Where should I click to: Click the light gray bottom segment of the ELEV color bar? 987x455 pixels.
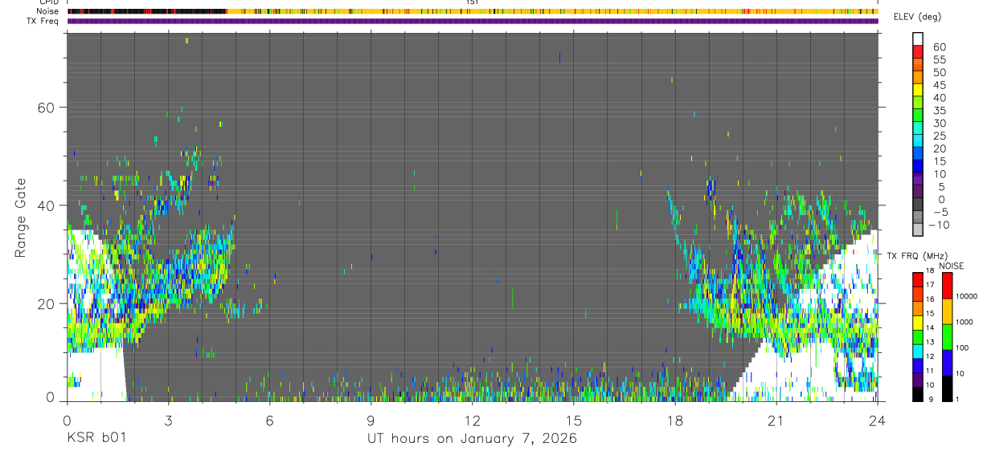click(918, 231)
